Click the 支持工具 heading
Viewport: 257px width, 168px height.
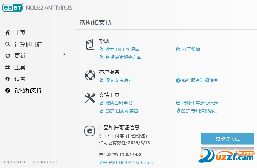[x=109, y=95]
